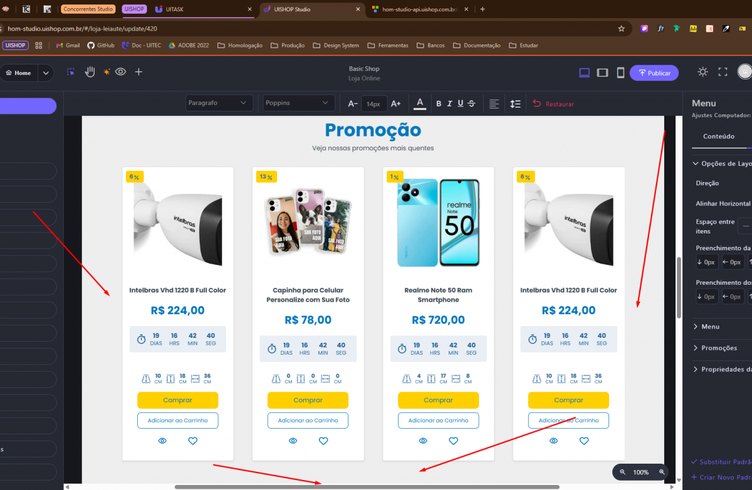
Task: Toggle bold text formatting
Action: click(439, 104)
